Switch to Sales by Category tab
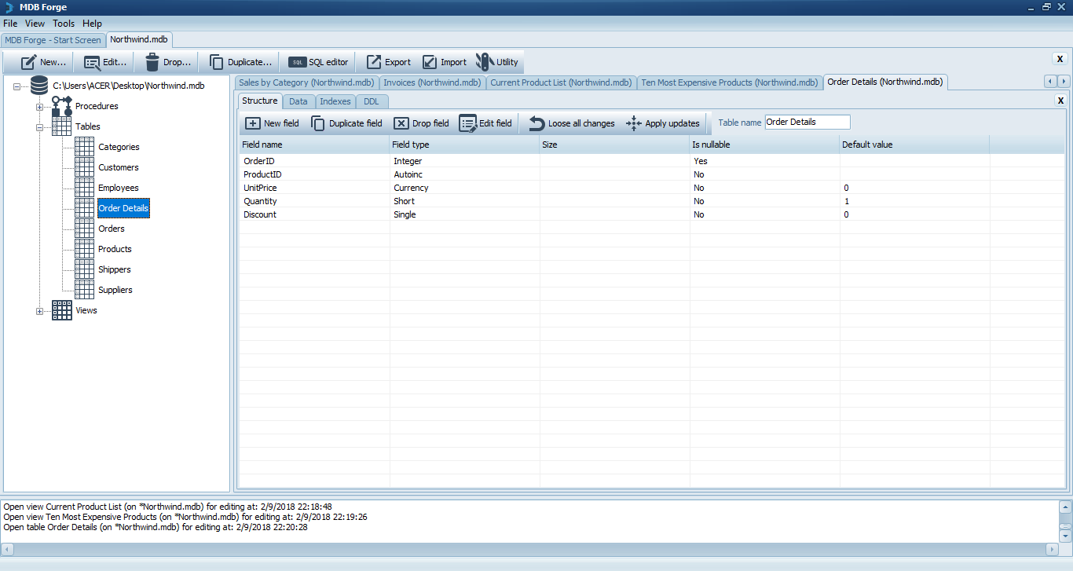 tap(306, 82)
